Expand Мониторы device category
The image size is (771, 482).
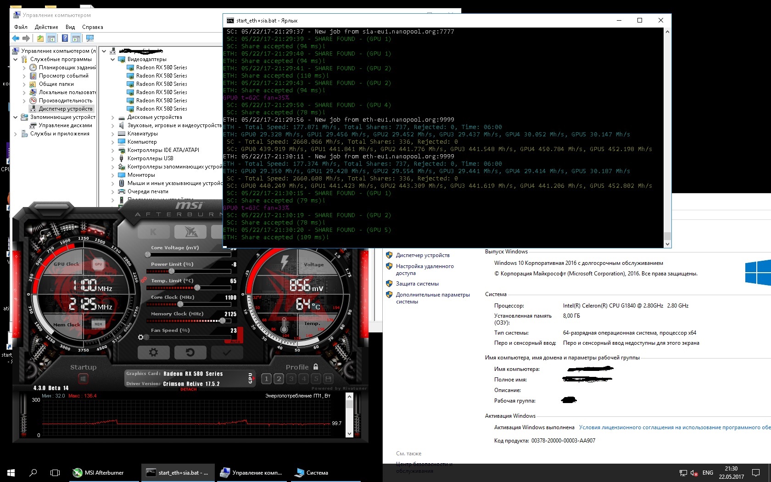[112, 175]
